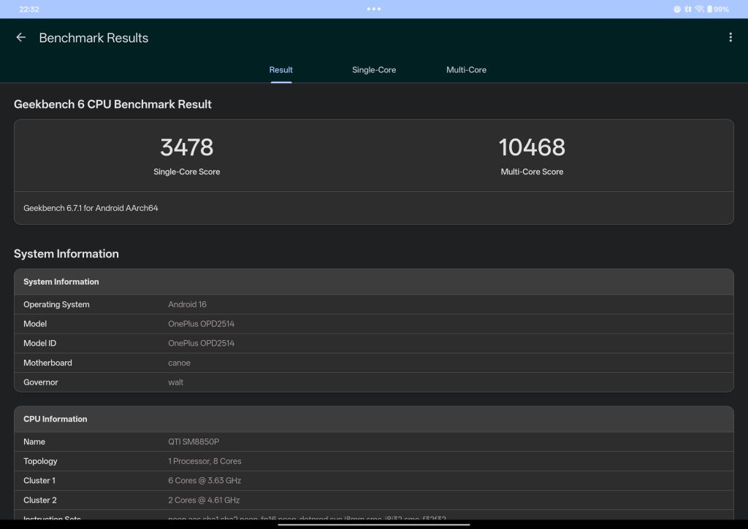The height and width of the screenshot is (529, 748).
Task: Select the Topology row label
Action: [x=40, y=461]
